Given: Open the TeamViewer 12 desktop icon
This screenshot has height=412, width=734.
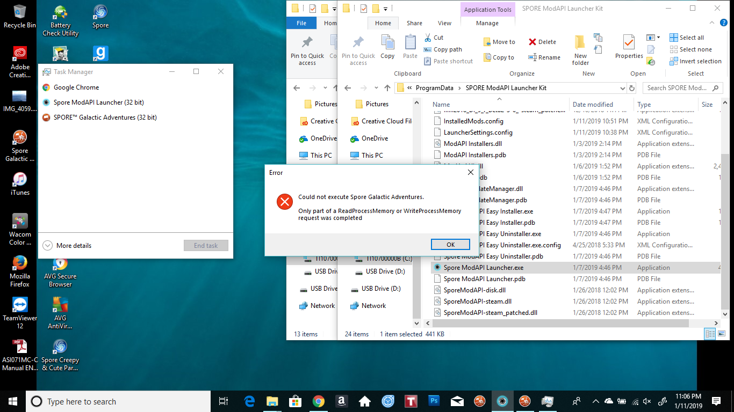Looking at the screenshot, I should 20,313.
